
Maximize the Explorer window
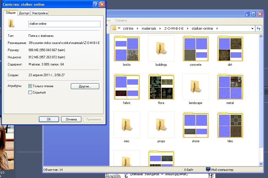[x=253, y=14]
